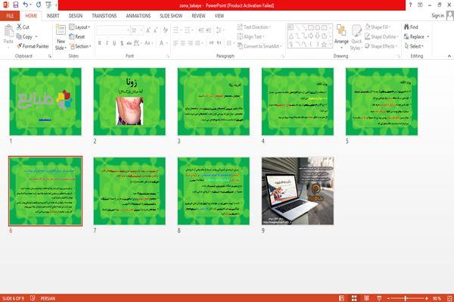
Task: Toggle Underline formatting
Action: tap(114, 43)
